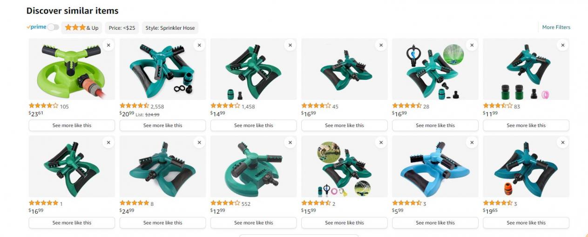Open the lime green sprinkler product image
This screenshot has height=237, width=588.
72,69
